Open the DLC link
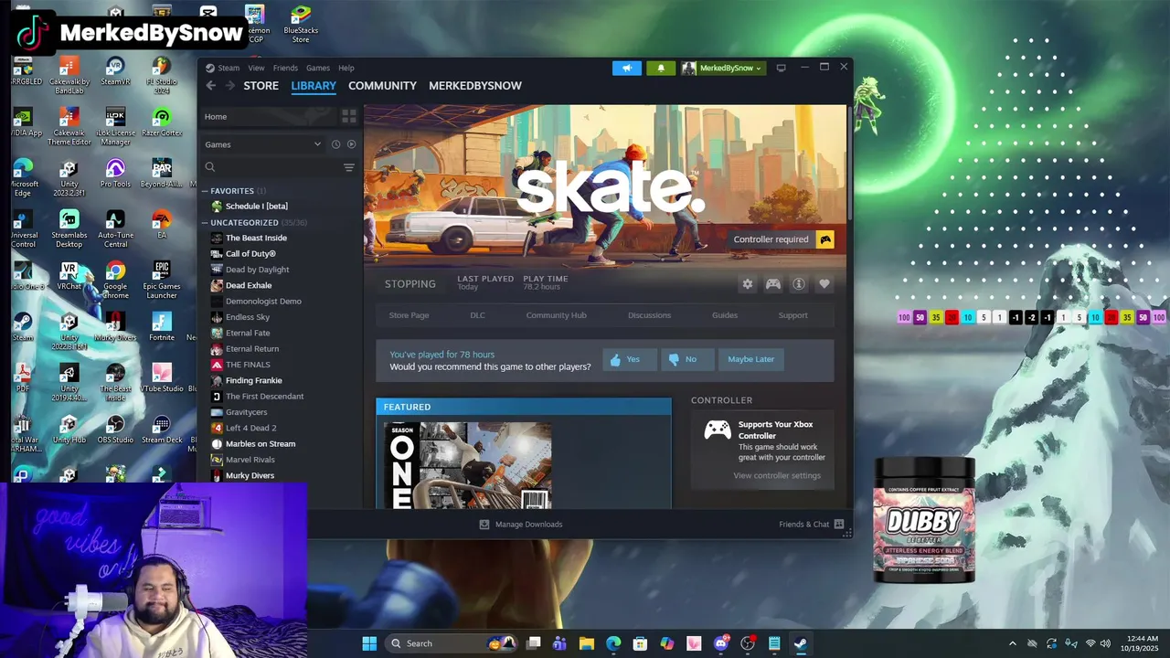Viewport: 1170px width, 658px height. (x=477, y=315)
